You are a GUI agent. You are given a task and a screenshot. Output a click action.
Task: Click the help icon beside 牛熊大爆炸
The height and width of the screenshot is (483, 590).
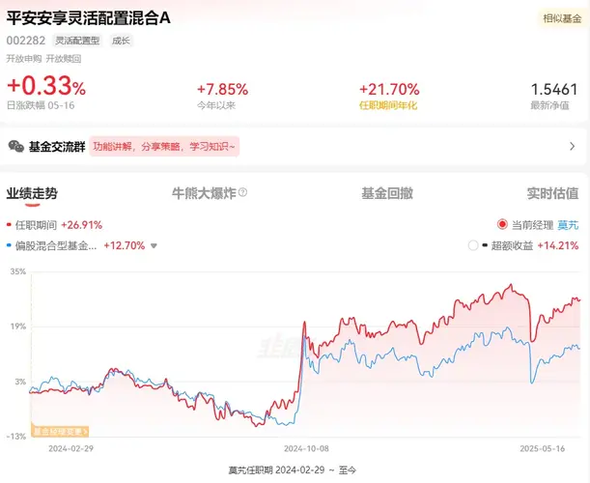pyautogui.click(x=242, y=193)
